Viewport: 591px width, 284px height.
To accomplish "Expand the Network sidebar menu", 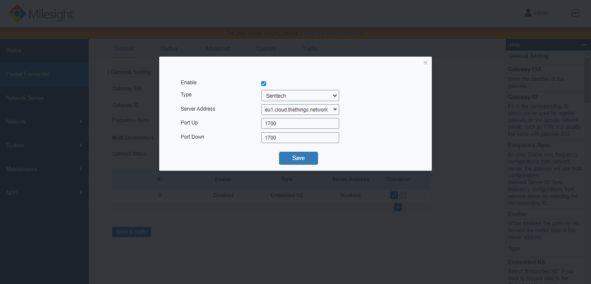I will 44,121.
